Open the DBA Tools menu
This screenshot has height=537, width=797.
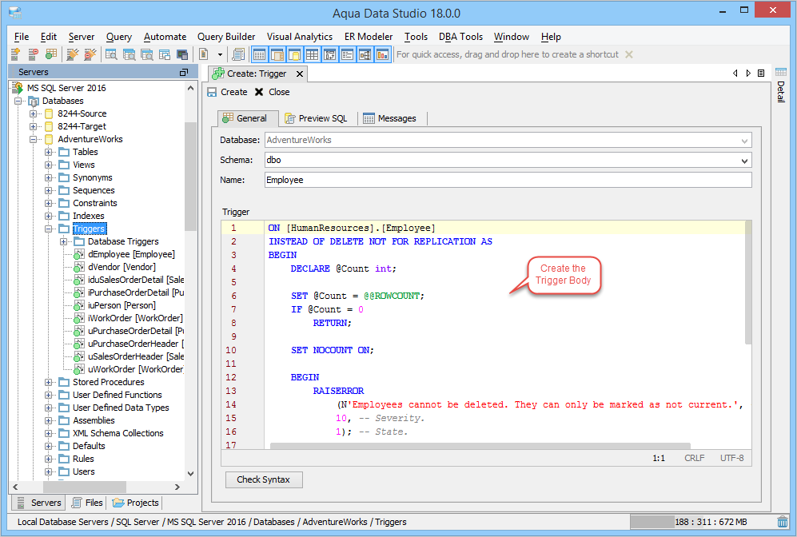coord(460,37)
